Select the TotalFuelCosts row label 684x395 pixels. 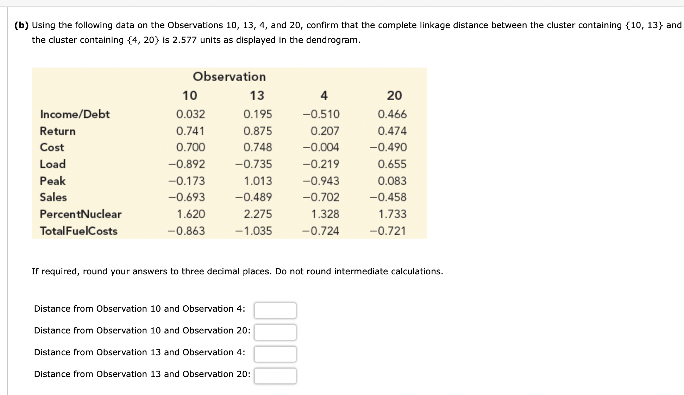coord(78,231)
